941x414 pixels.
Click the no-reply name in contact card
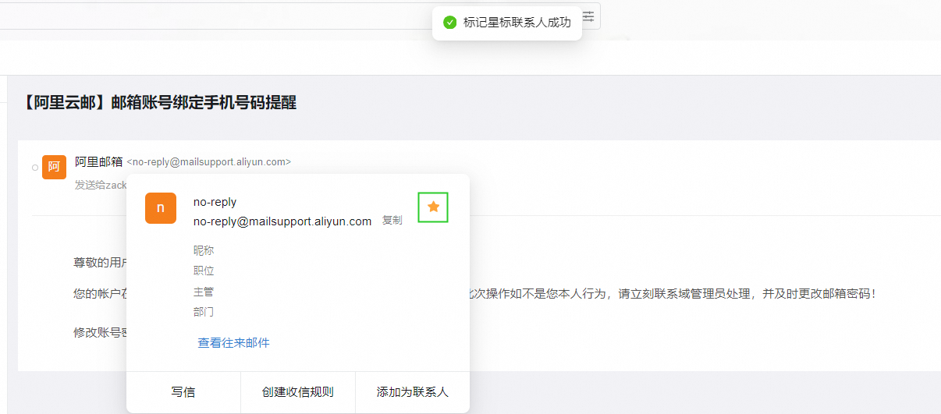215,202
